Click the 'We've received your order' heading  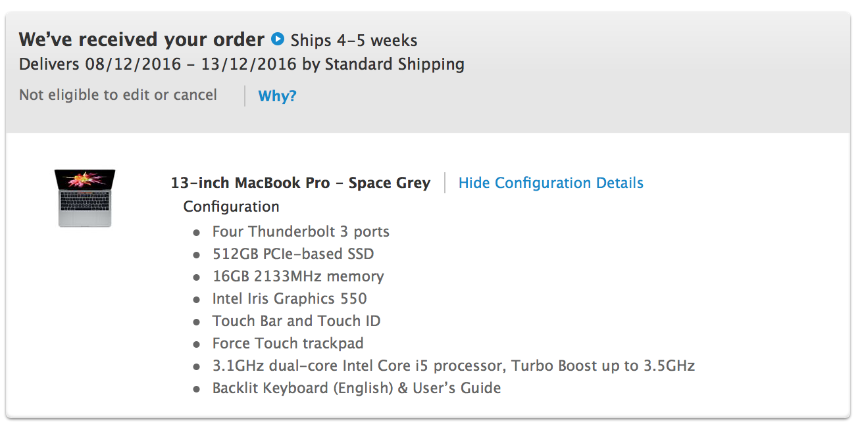[141, 39]
